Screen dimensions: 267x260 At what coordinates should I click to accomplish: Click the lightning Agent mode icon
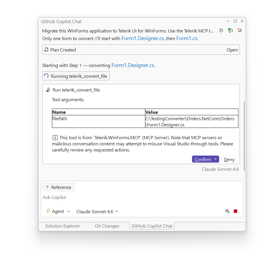click(48, 211)
